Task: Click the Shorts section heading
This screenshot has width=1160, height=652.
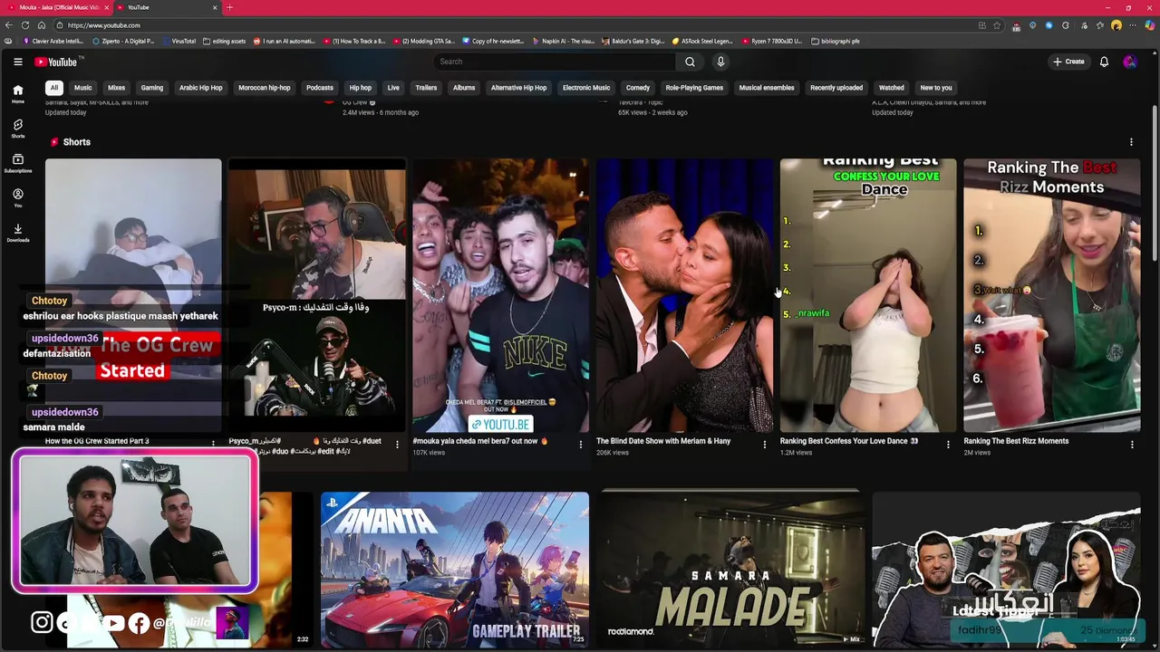Action: [x=76, y=142]
